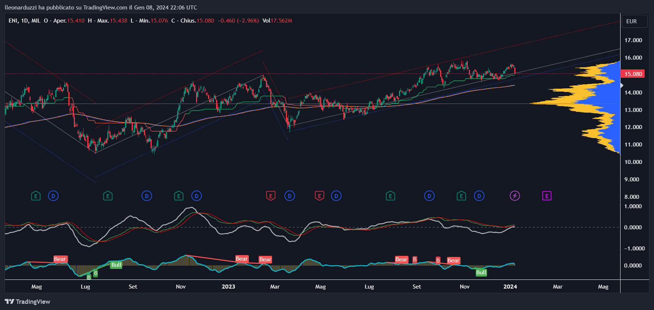Click the dividend D marker in March 2023
Image resolution: width=654 pixels, height=310 pixels.
click(x=290, y=196)
